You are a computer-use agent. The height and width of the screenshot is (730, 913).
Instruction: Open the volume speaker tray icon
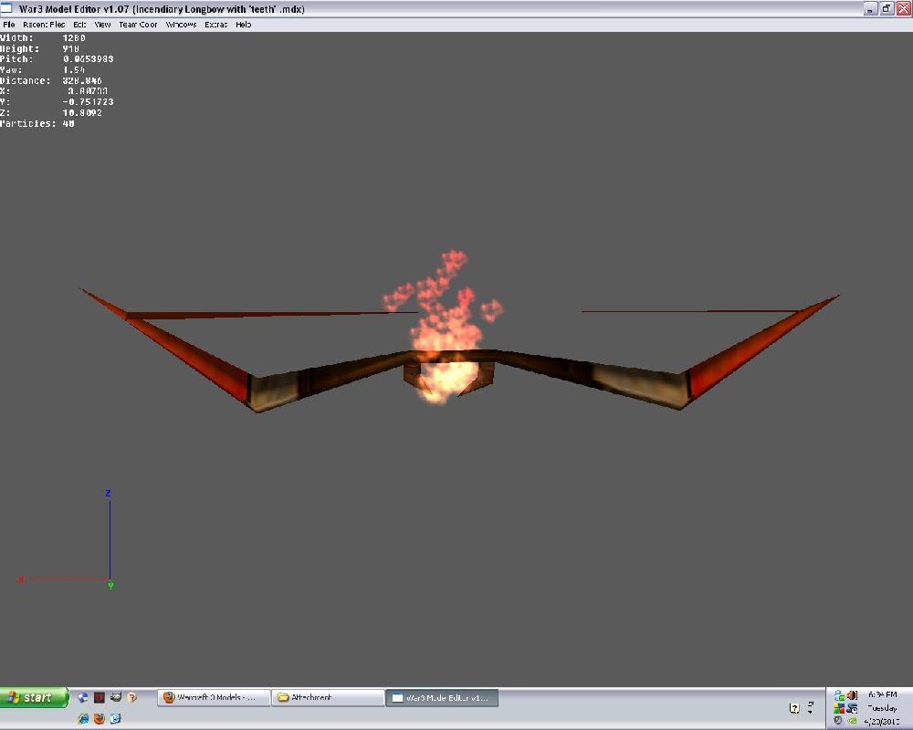(852, 695)
